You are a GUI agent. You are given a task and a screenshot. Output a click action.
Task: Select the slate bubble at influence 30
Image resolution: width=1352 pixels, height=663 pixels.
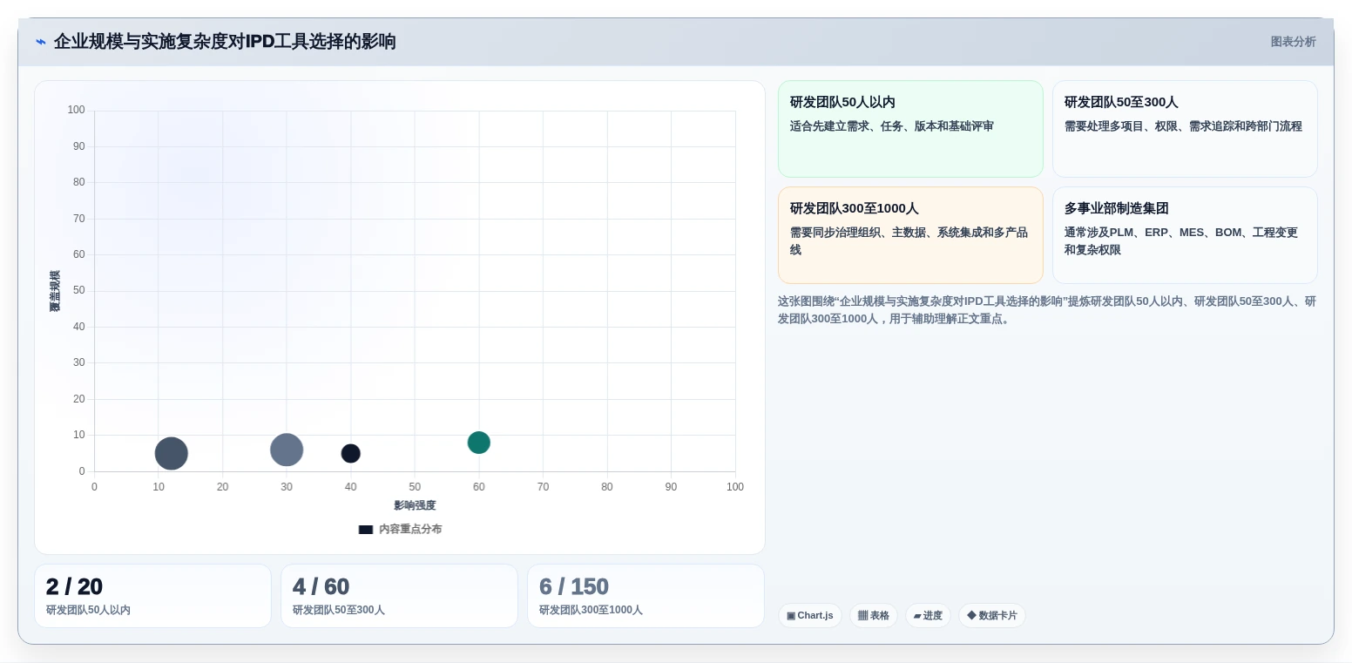click(x=287, y=450)
